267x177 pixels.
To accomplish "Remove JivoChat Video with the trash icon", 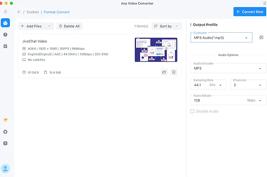I will tap(174, 72).
